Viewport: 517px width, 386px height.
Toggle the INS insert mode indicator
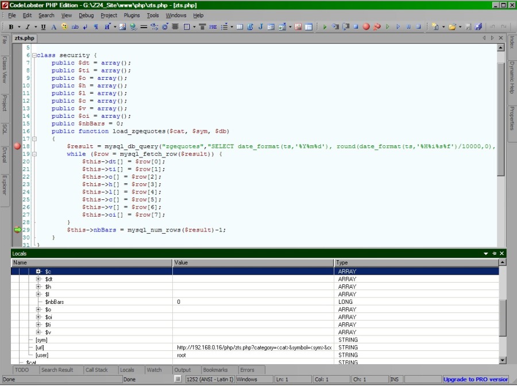[x=394, y=380]
